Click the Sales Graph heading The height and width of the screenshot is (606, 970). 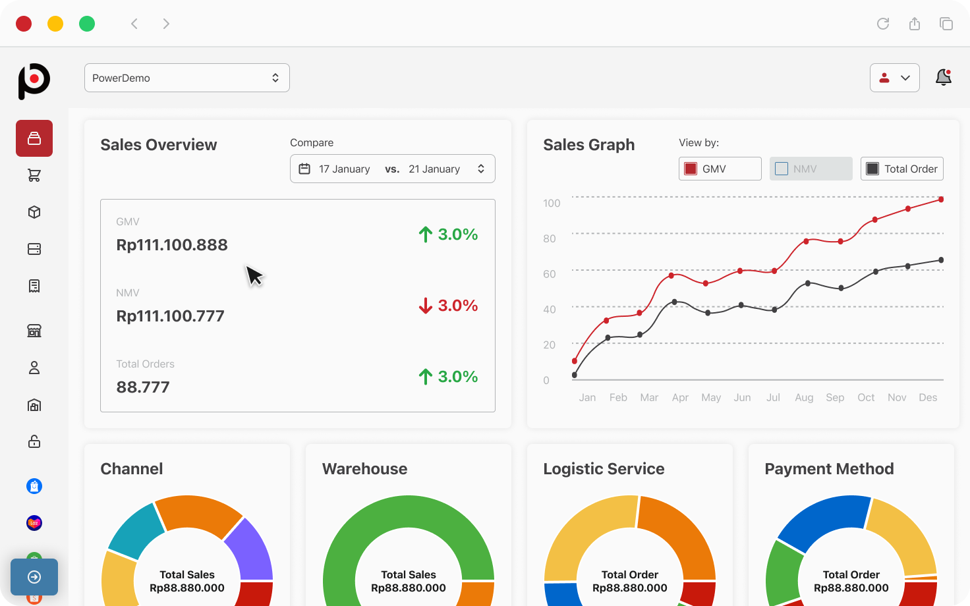pos(589,145)
